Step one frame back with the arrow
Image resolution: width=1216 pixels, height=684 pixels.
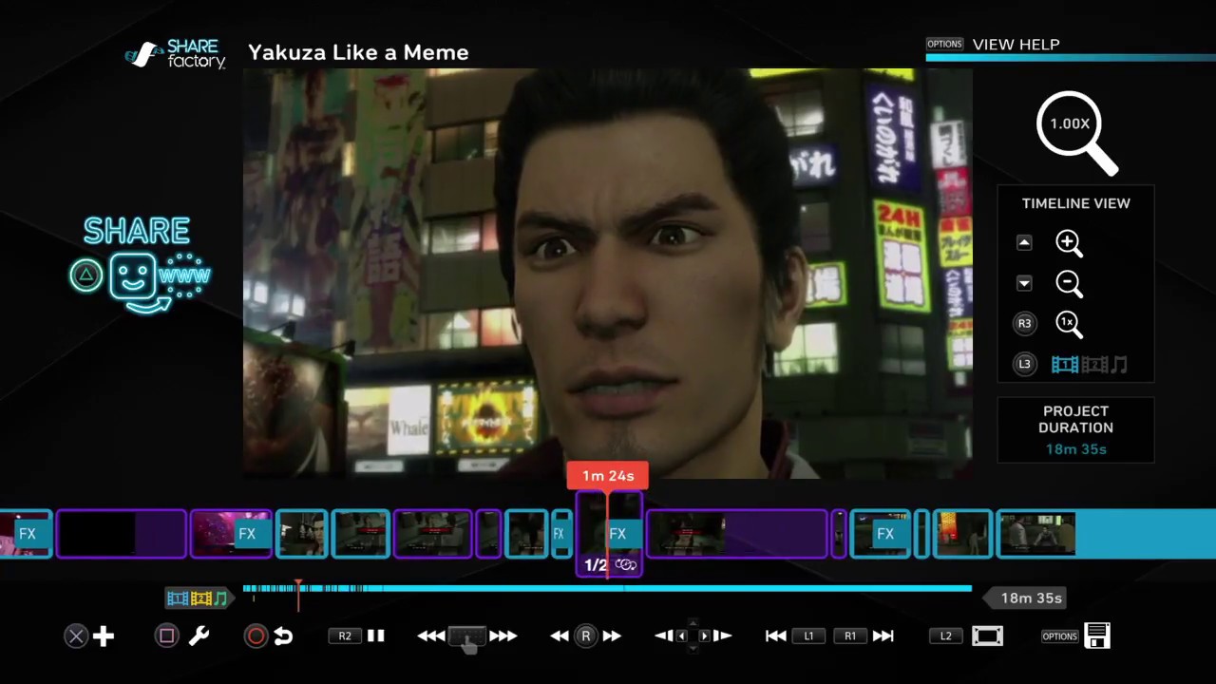(x=663, y=636)
